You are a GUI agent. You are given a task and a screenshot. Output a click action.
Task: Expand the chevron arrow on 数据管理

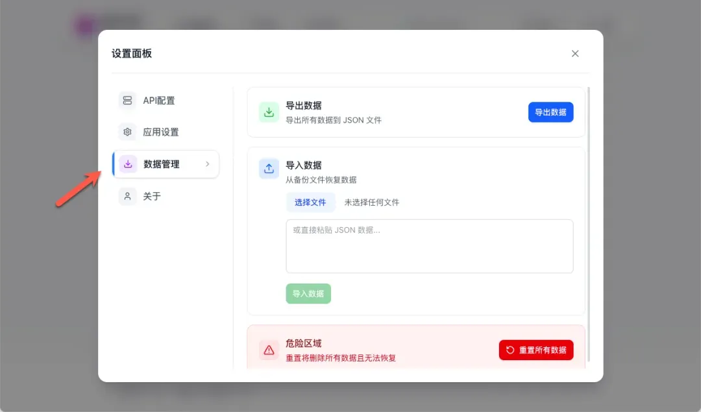tap(207, 164)
